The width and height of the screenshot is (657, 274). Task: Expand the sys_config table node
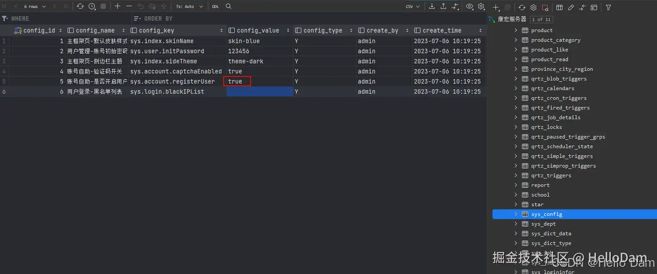[x=516, y=214]
